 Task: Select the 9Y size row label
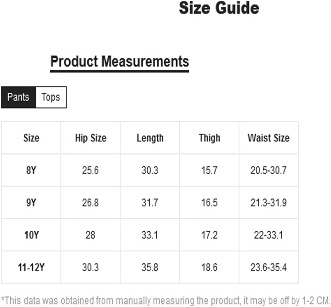(31, 203)
